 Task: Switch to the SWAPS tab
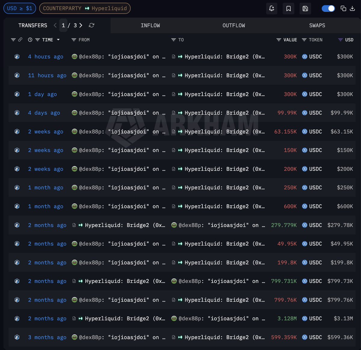[x=317, y=25]
